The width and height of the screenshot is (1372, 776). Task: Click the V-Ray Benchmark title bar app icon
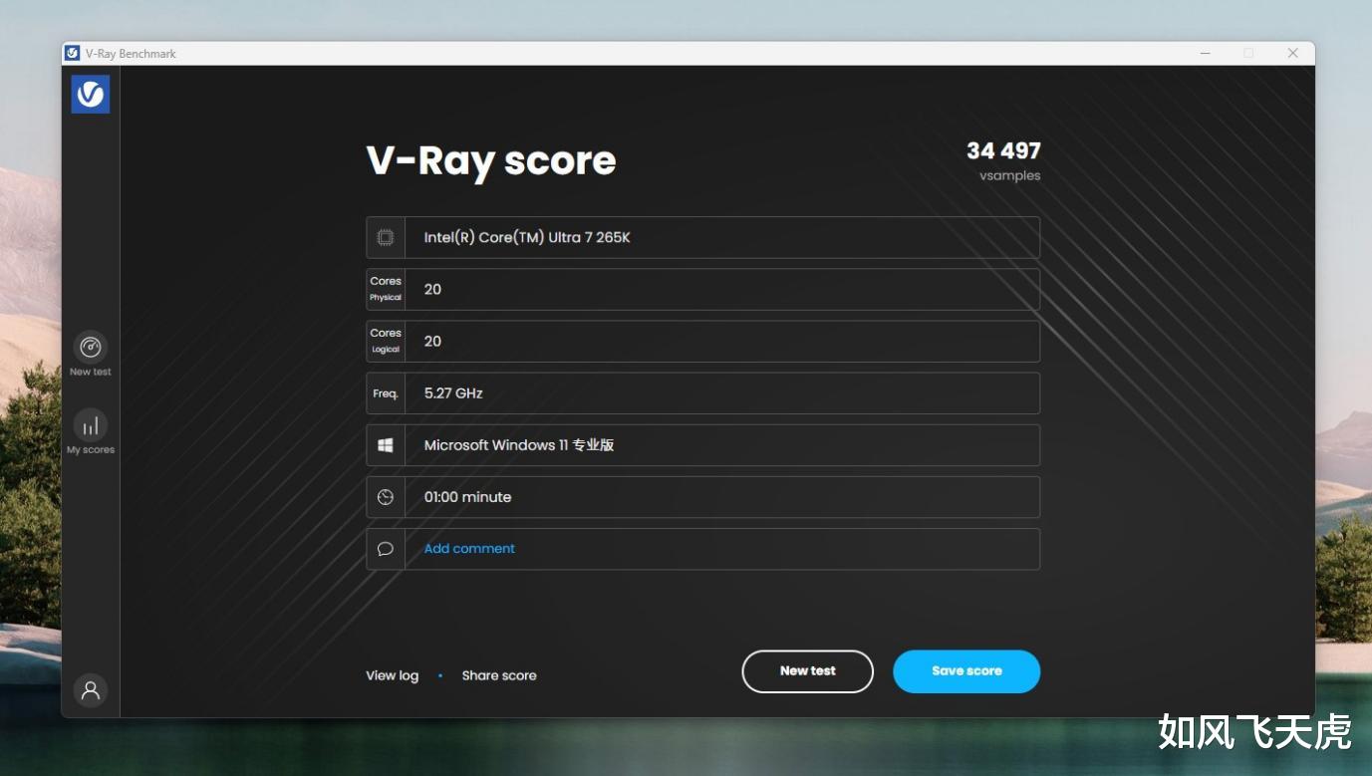point(73,53)
